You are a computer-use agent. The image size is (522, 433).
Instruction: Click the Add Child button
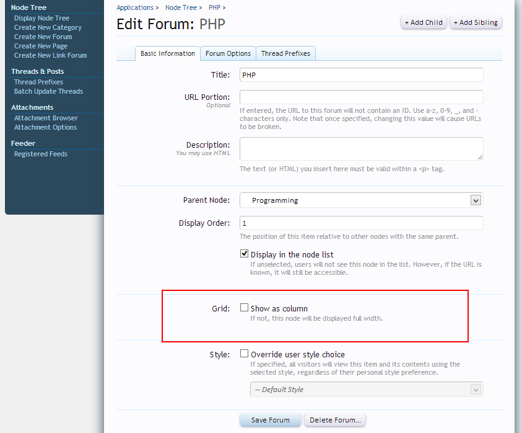[424, 22]
